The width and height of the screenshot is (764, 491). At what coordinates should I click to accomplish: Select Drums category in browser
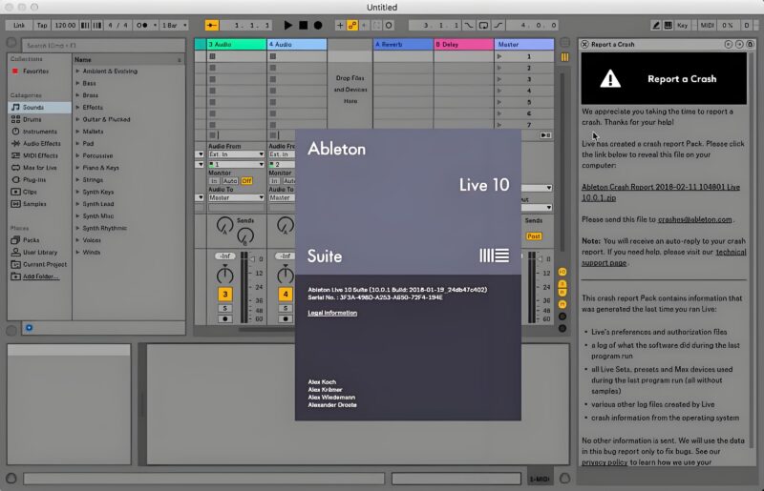click(32, 119)
